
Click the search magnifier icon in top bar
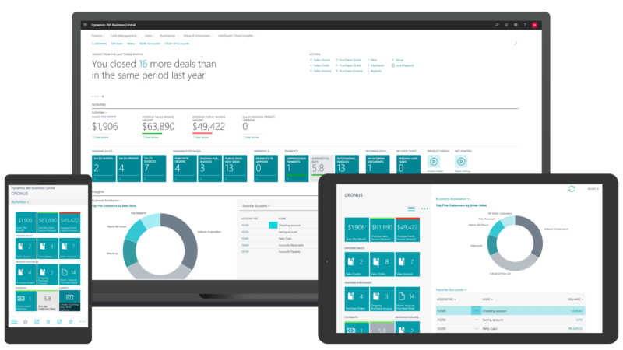coord(497,25)
